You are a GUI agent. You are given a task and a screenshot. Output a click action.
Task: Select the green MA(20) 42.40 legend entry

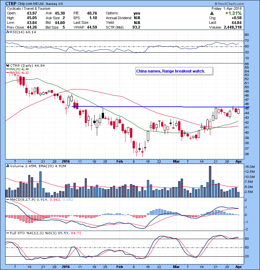17,69
